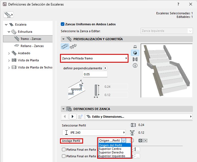The width and height of the screenshot is (197, 162).
Task: Close the Origen ...Perfil anchor dropdown
Action: [x=124, y=141]
